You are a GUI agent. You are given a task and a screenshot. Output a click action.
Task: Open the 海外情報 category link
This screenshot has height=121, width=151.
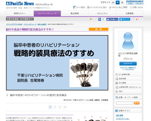pyautogui.click(x=120, y=115)
